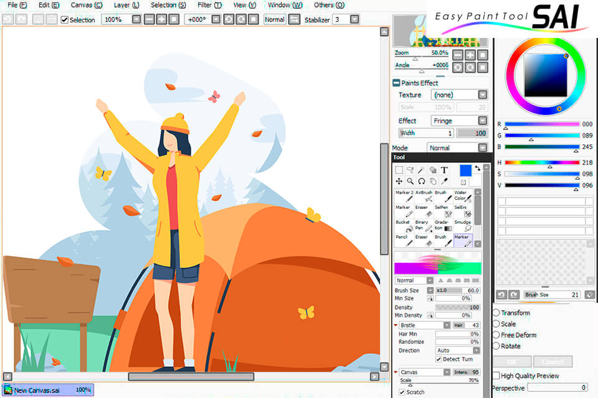Pick the highlighted Marker tool
Screen dimensions: 598x398
(463, 240)
